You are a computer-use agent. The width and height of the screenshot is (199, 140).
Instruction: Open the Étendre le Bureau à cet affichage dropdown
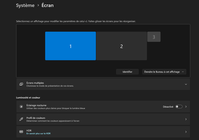[164, 72]
